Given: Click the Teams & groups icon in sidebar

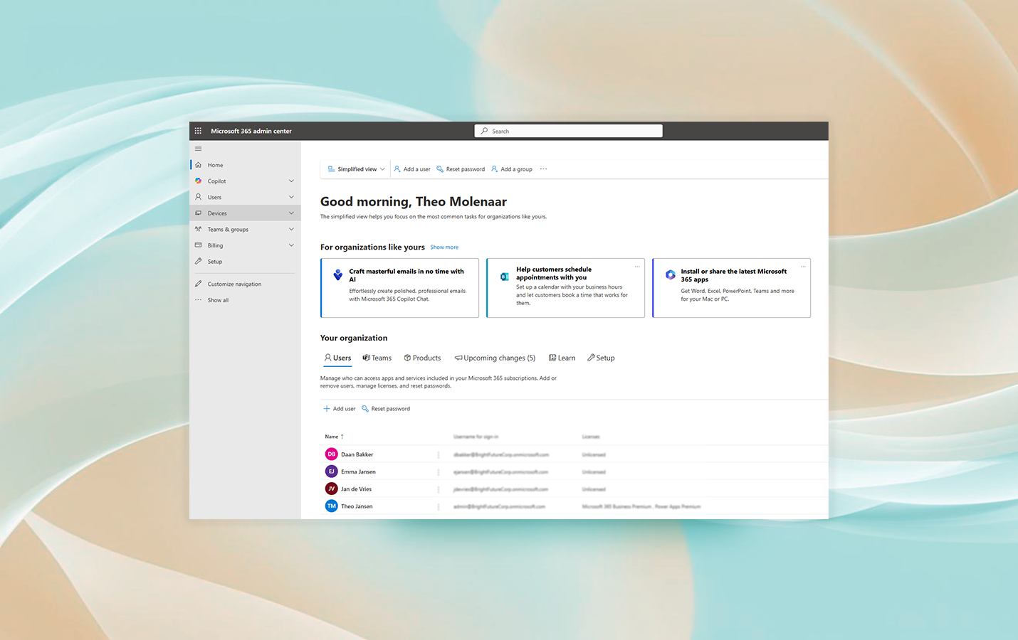Looking at the screenshot, I should coord(199,229).
